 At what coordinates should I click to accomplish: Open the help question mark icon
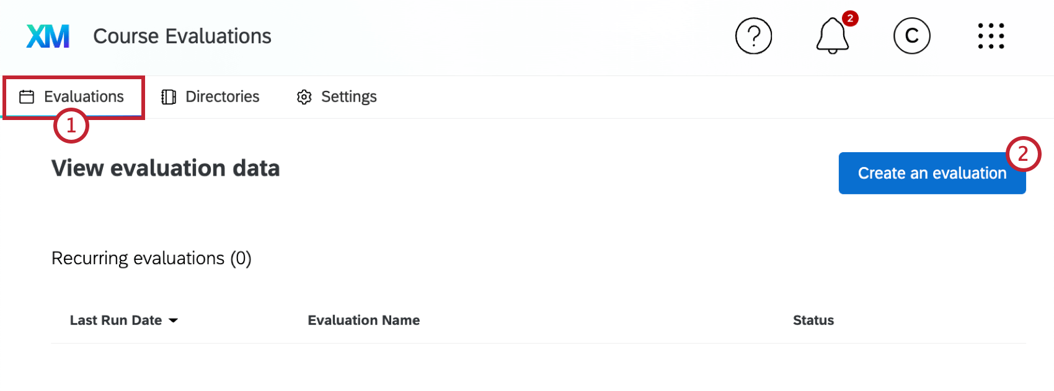point(753,36)
